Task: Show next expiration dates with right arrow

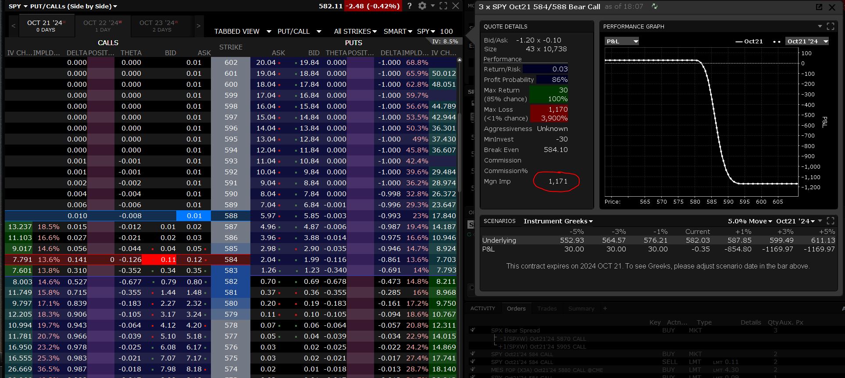Action: [x=198, y=26]
